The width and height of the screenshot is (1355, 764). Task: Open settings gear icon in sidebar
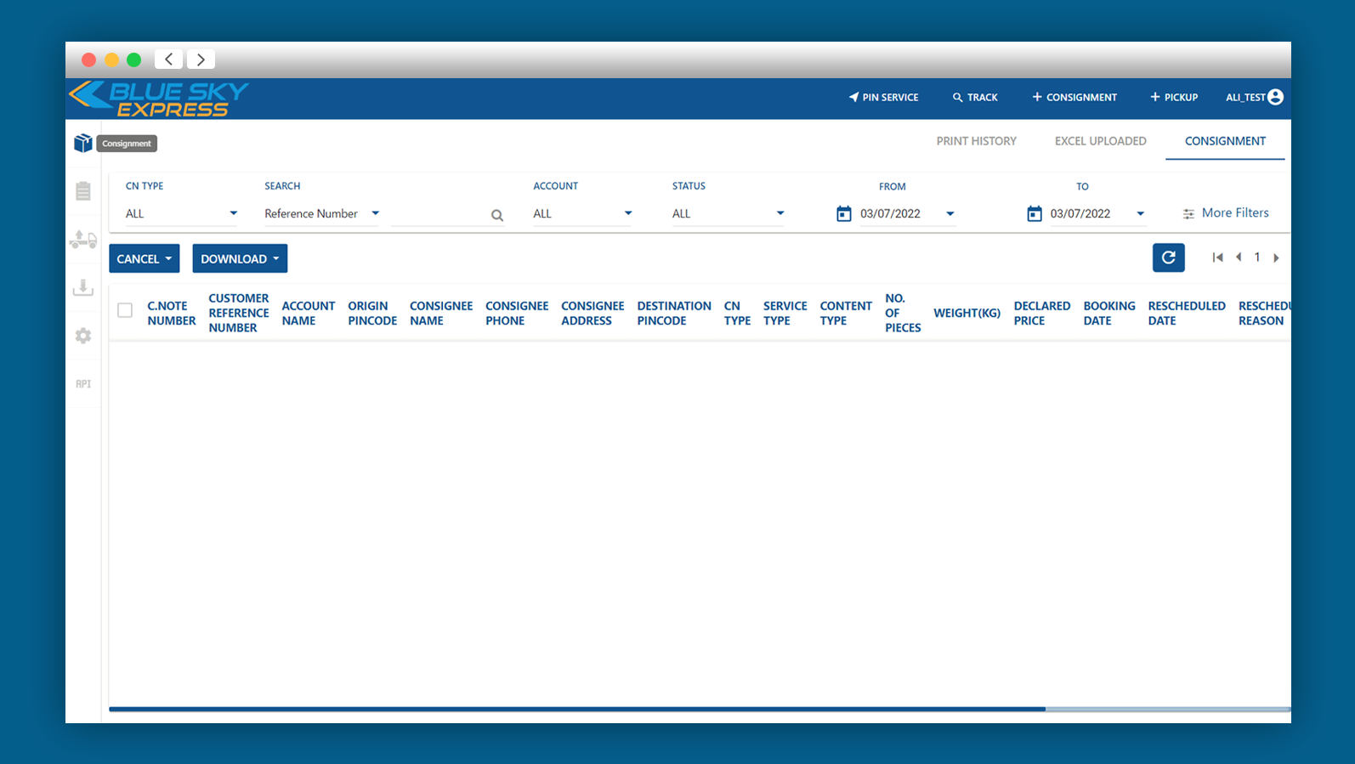[82, 336]
